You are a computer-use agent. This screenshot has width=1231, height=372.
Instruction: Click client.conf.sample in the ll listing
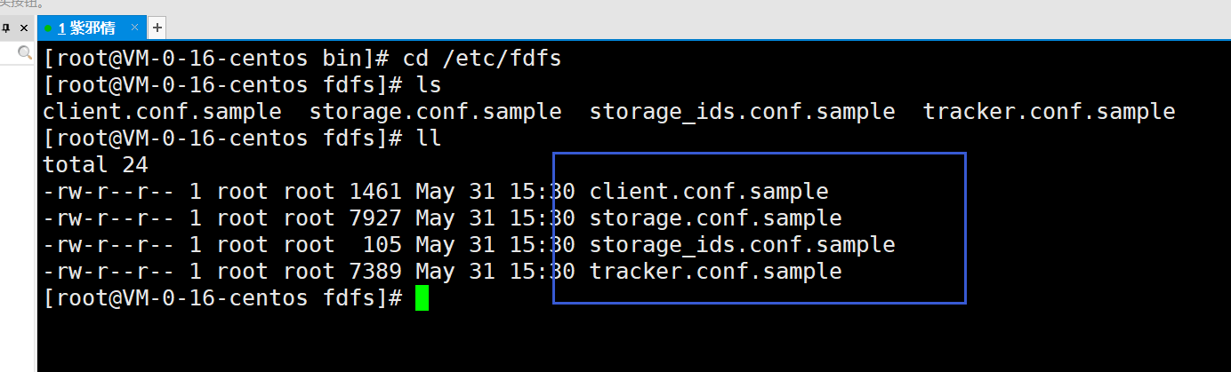[709, 191]
